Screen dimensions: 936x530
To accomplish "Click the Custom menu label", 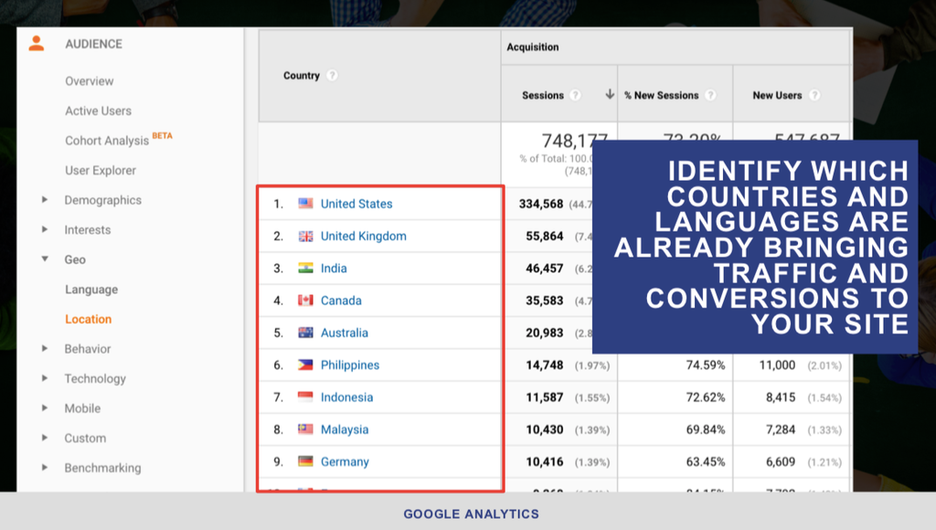I will click(x=85, y=439).
